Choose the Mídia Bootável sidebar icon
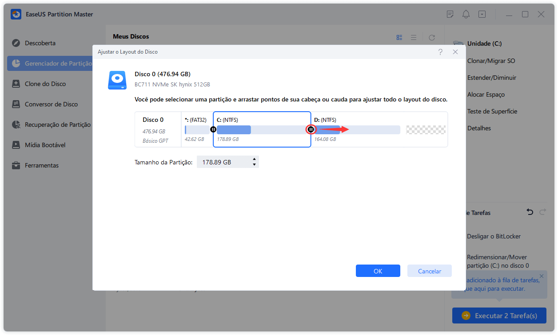This screenshot has height=335, width=558. pyautogui.click(x=16, y=145)
